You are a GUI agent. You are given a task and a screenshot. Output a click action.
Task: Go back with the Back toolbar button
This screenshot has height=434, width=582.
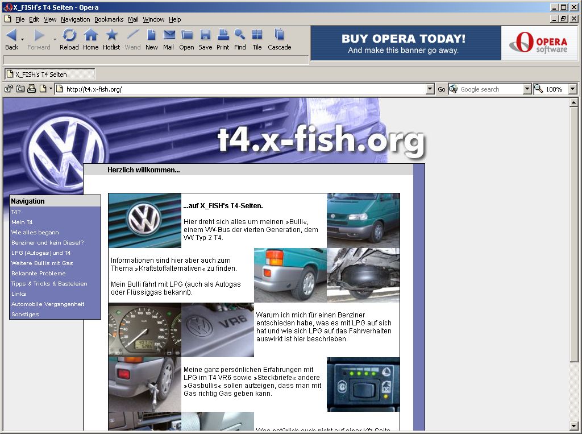point(11,39)
